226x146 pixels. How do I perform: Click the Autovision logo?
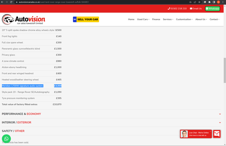(x=24, y=19)
